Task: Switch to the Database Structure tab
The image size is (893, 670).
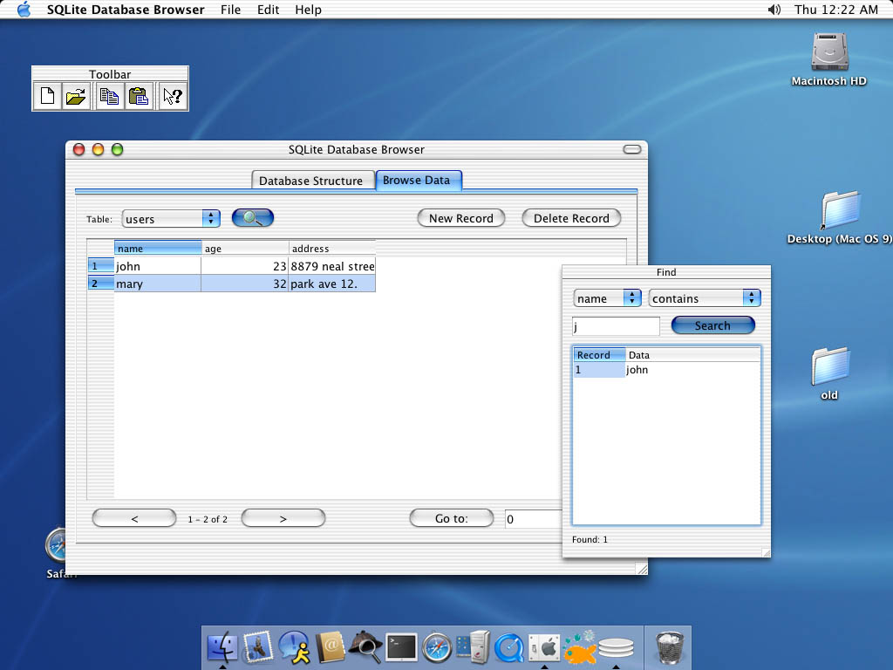Action: (313, 181)
